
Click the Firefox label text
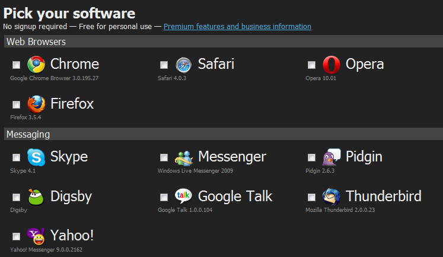coord(72,103)
